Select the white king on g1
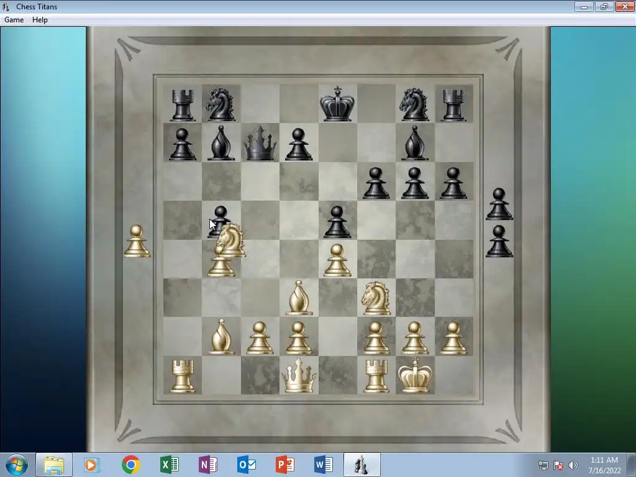This screenshot has width=636, height=477. tap(414, 375)
